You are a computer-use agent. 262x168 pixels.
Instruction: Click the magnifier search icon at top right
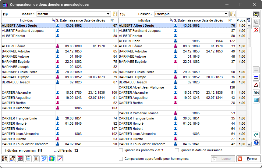256,15
